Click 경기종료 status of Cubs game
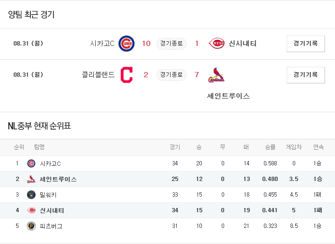Image resolution: width=335 pixels, height=244 pixels. coord(172,44)
